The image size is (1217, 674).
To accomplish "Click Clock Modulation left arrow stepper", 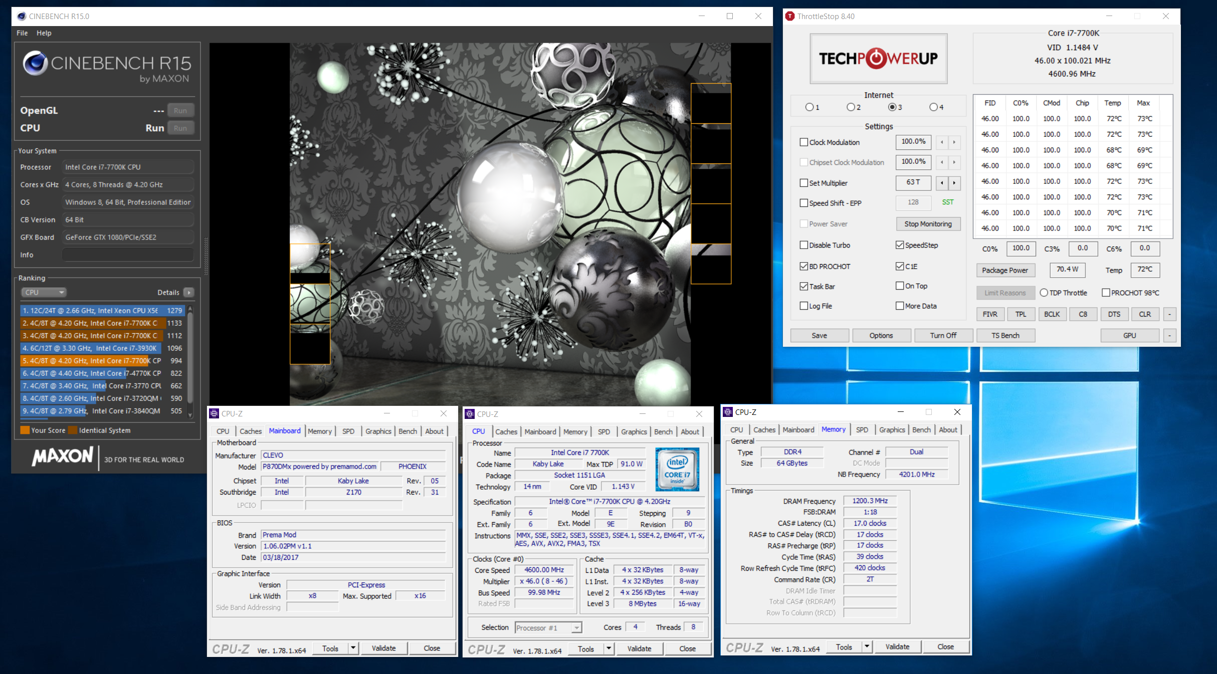I will pos(942,142).
